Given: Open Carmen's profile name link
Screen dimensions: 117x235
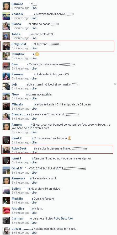Looking at the screenshot, I should coord(17,218).
